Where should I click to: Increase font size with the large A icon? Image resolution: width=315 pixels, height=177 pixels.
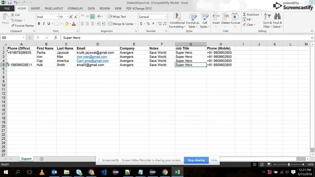(71, 17)
